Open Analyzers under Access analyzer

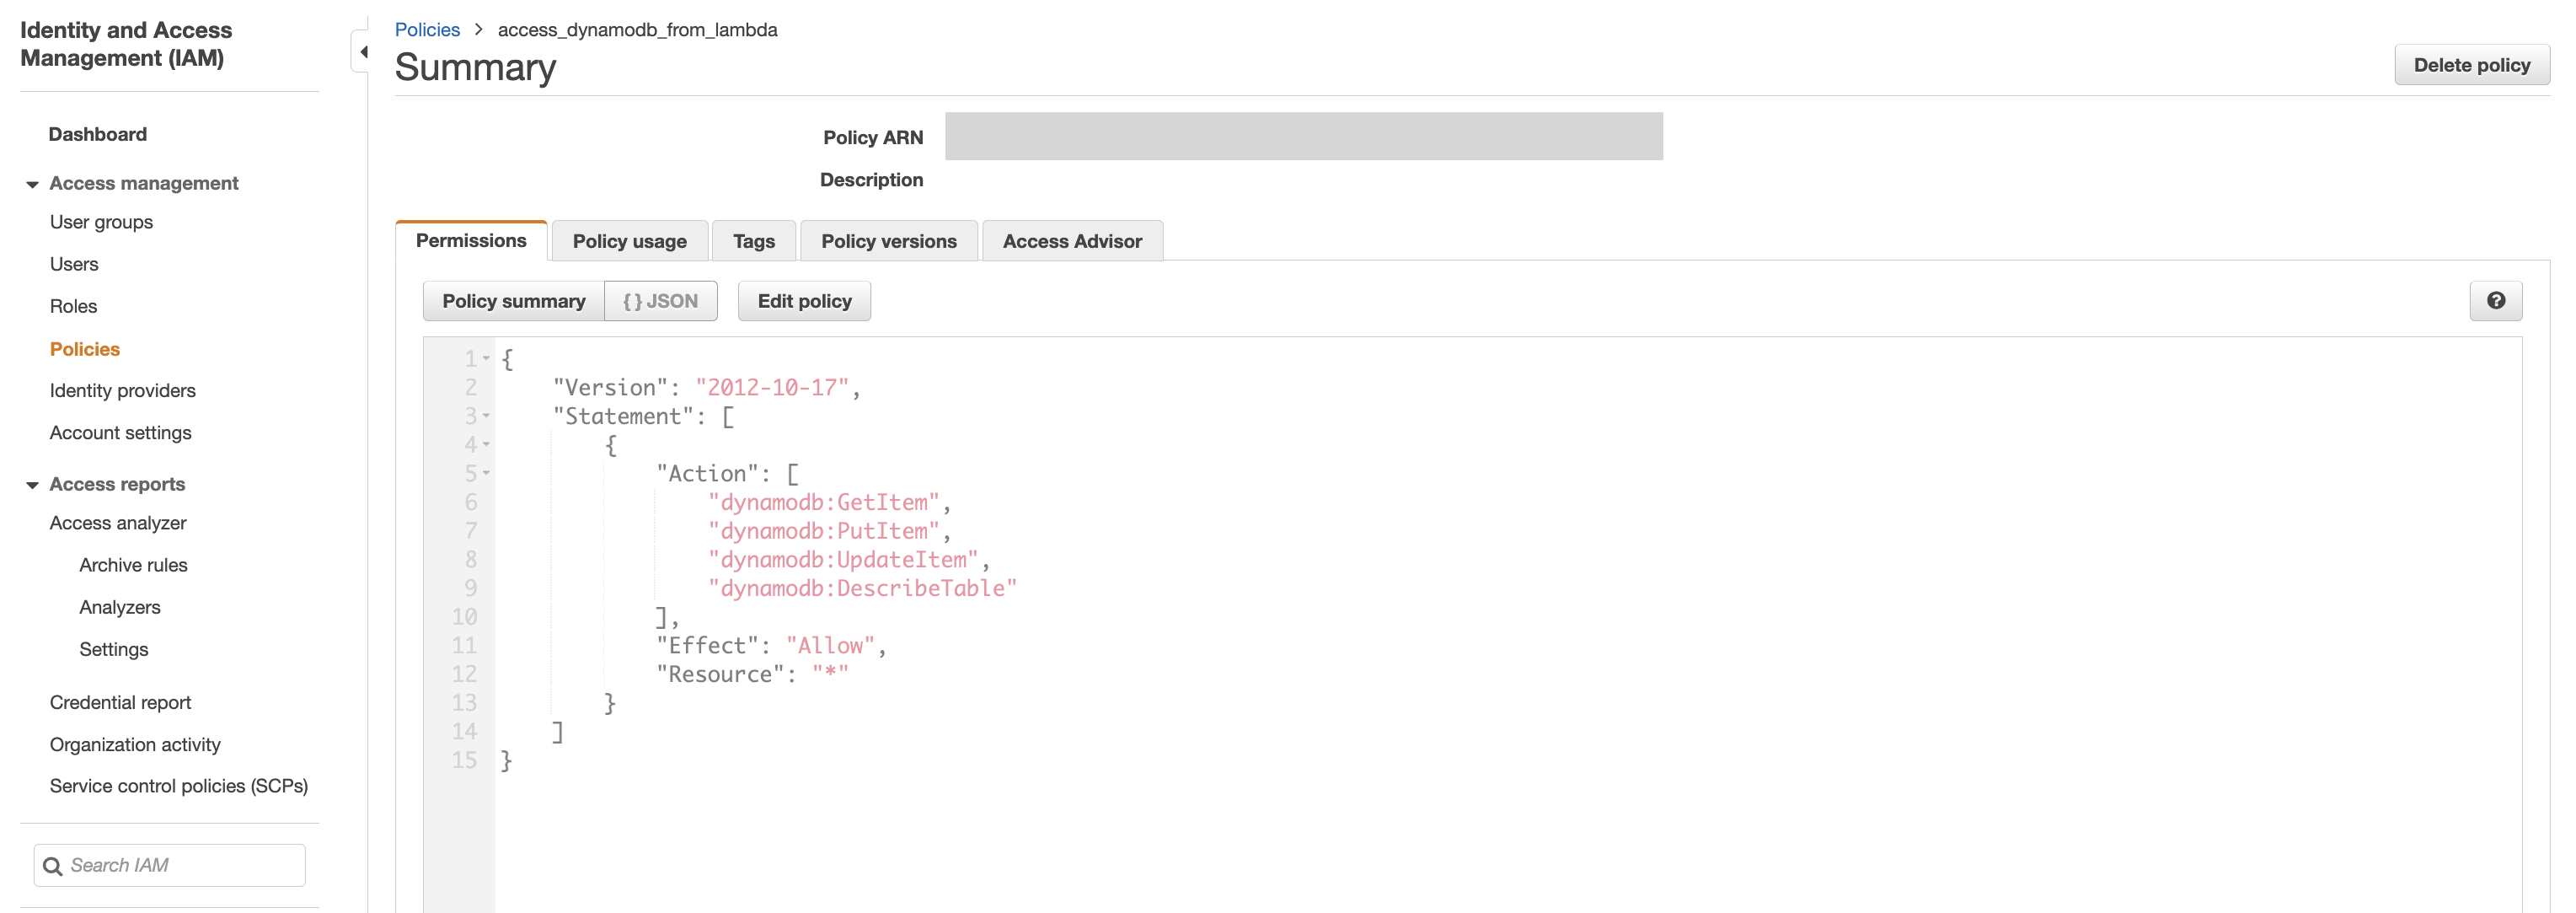pos(120,607)
